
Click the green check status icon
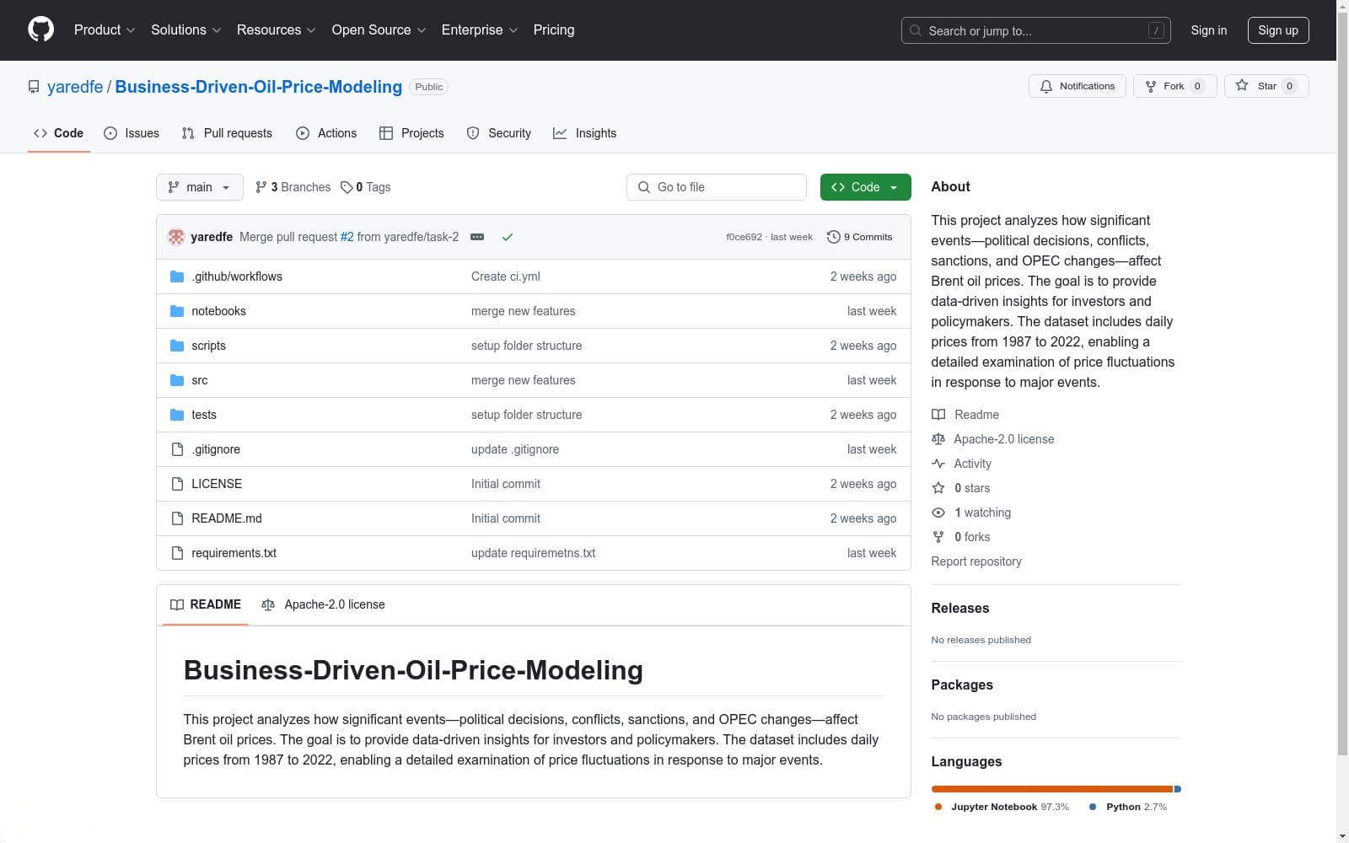508,237
